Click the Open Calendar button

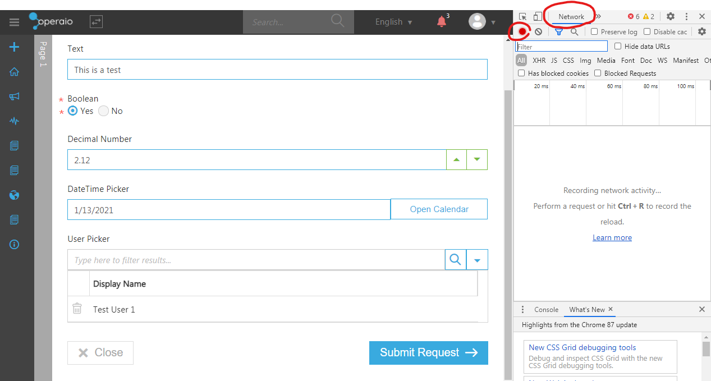(439, 209)
